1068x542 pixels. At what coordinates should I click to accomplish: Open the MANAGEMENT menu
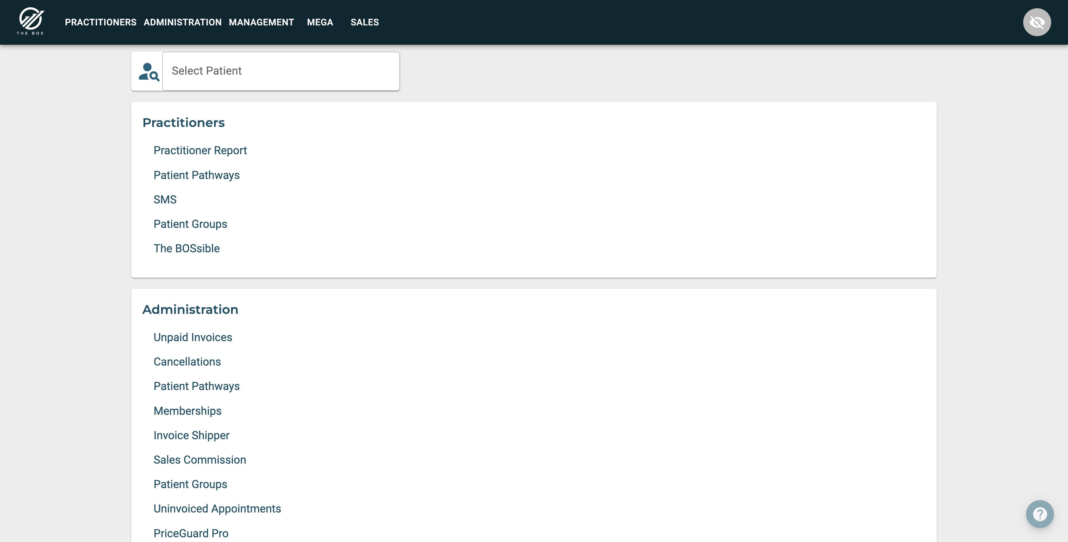click(x=261, y=22)
